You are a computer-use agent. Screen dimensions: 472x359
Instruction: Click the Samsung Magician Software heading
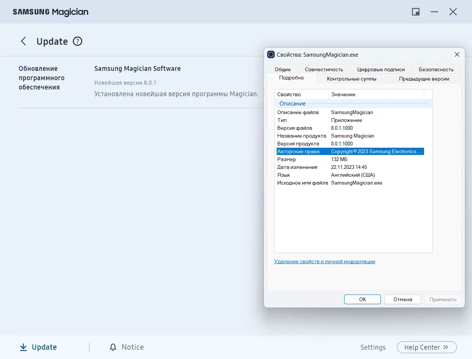(138, 69)
